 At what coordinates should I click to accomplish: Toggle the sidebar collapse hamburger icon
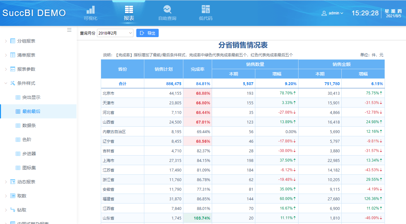pos(69,30)
